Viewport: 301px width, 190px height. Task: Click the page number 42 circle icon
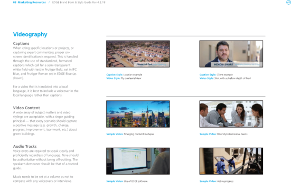tap(288, 2)
